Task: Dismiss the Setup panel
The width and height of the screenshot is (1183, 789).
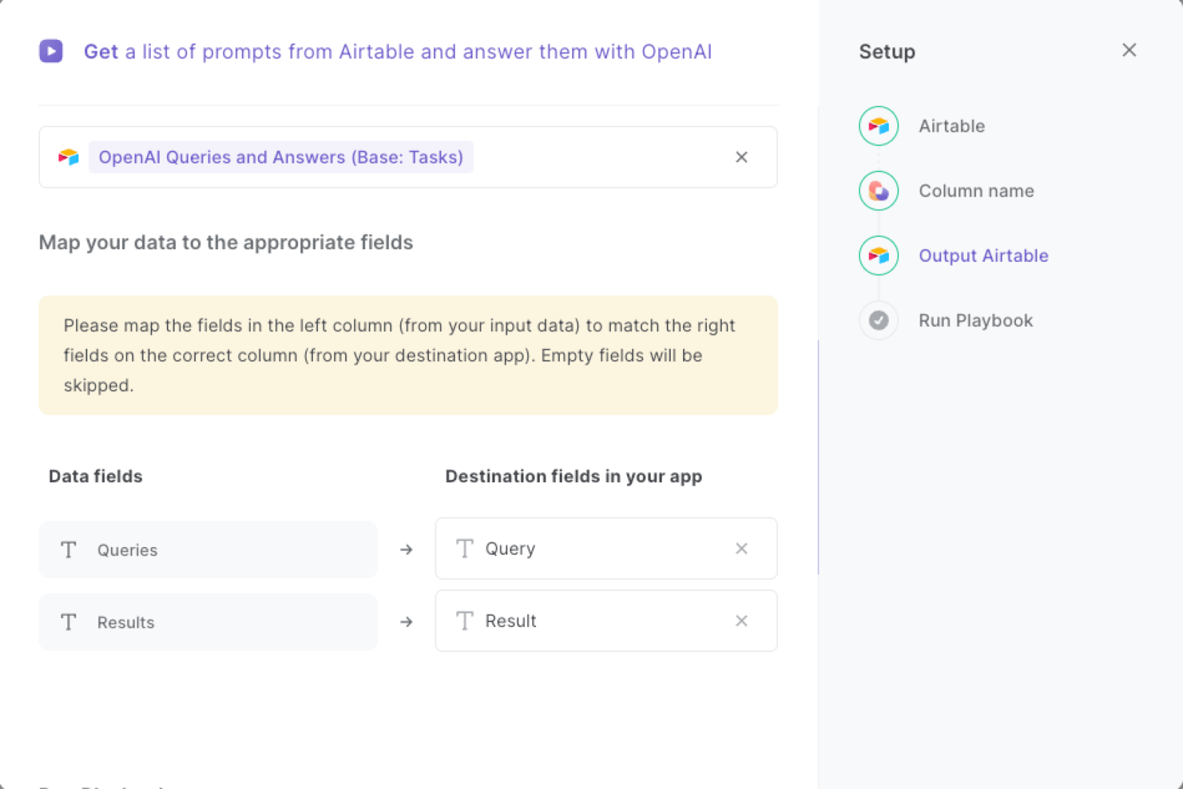Action: coord(1129,50)
